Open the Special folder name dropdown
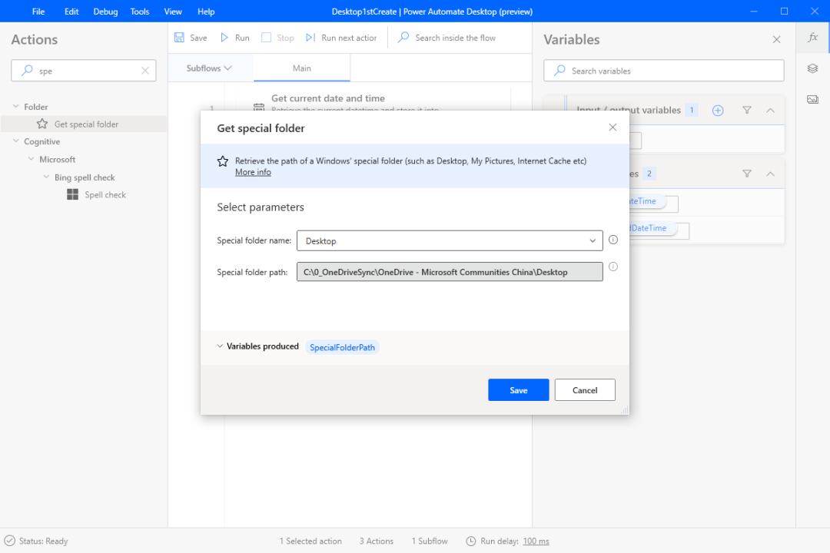This screenshot has height=553, width=830. point(450,240)
